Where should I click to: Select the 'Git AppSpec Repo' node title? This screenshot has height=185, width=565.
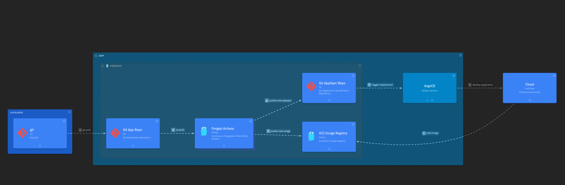pyautogui.click(x=332, y=83)
